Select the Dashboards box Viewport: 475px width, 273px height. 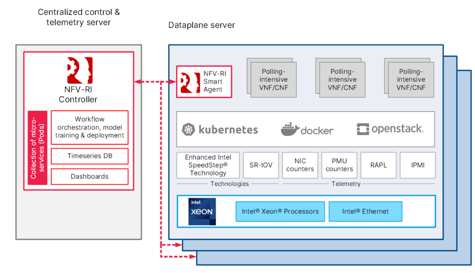pyautogui.click(x=90, y=177)
